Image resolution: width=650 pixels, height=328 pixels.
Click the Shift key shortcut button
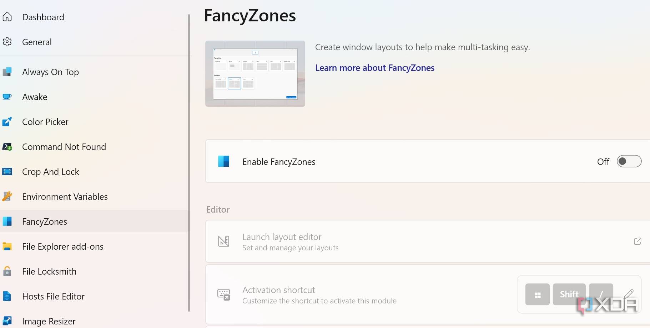coord(569,294)
